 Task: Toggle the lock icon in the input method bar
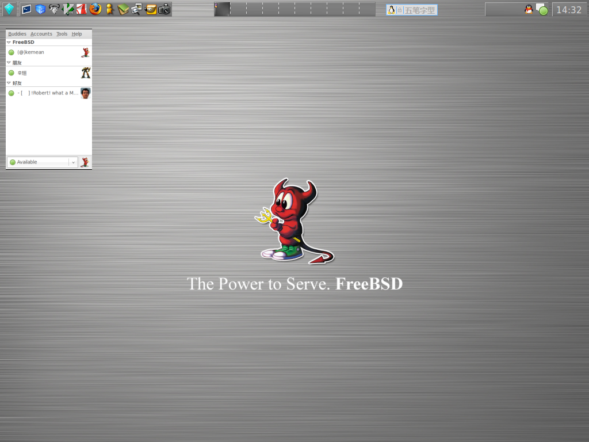400,10
